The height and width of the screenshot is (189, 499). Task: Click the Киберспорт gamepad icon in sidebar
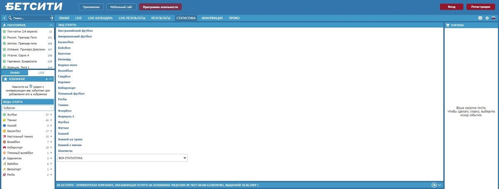[4, 147]
